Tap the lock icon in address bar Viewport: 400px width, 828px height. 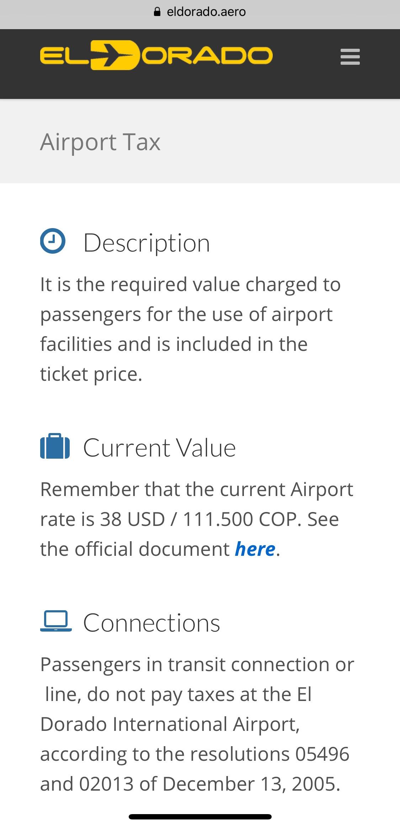(x=157, y=12)
